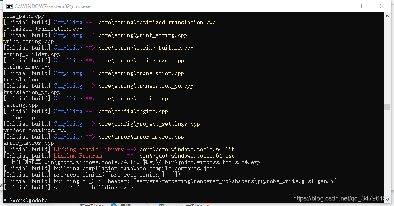394x206 pixels.
Task: Click the path core\string\optimized_translation.cpp
Action: pyautogui.click(x=157, y=22)
